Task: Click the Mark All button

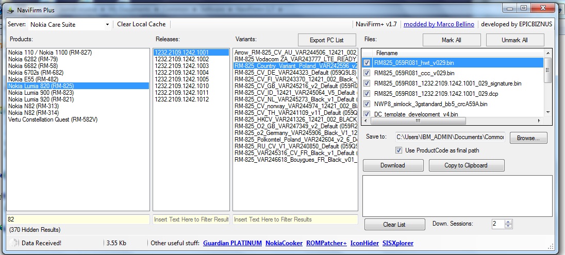Action: [x=452, y=40]
